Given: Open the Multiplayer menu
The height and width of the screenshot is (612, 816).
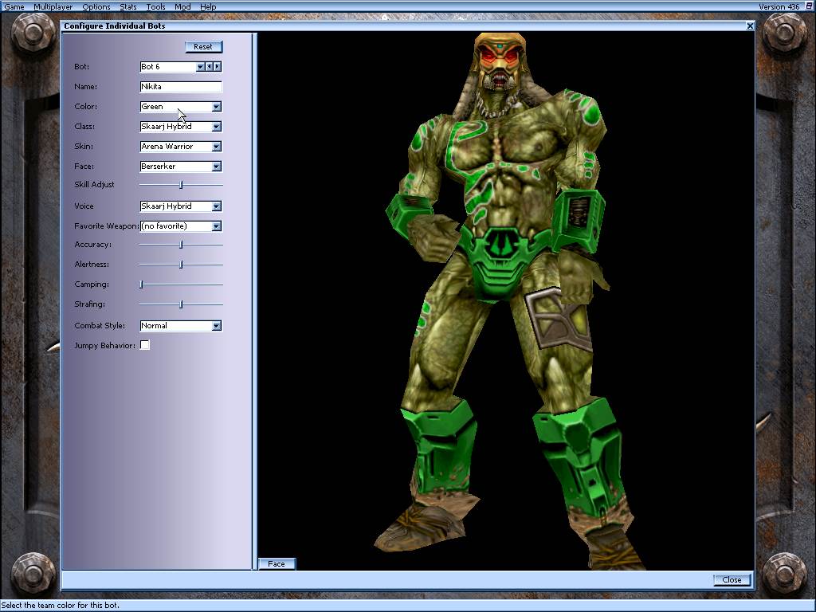Looking at the screenshot, I should coord(53,6).
